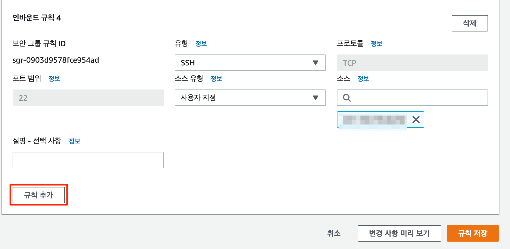This screenshot has height=249, width=510.
Task: Open 정보 help next to 포트 범위
Action: click(x=54, y=79)
